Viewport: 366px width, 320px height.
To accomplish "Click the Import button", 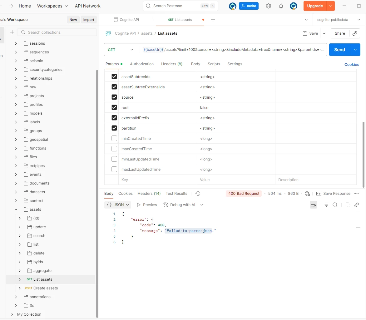I will pos(89,20).
